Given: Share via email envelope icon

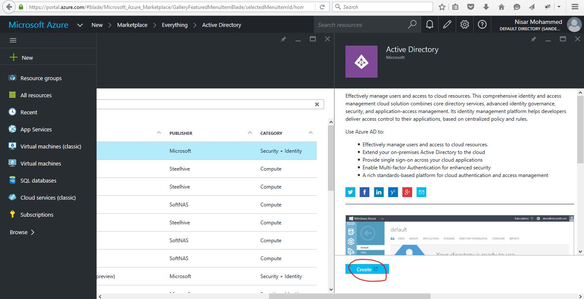Looking at the screenshot, I should pyautogui.click(x=422, y=192).
